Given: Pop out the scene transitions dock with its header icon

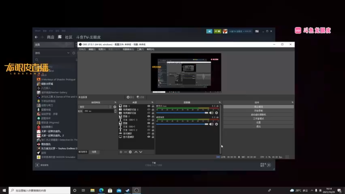Looking at the screenshot, I should [115, 102].
